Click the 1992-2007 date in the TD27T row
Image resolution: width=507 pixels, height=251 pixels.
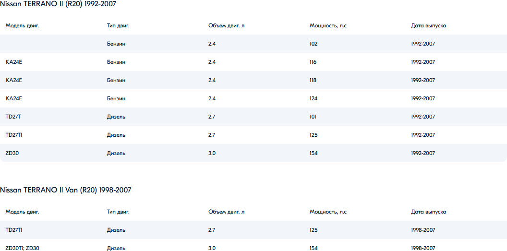(x=423, y=117)
